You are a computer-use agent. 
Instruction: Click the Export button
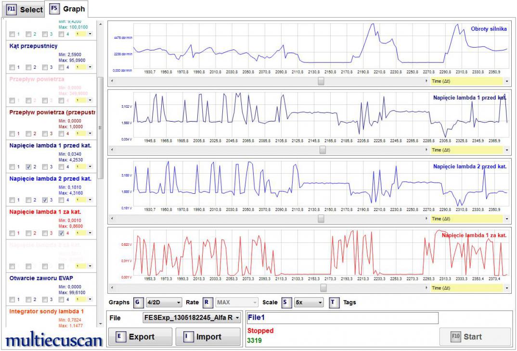pos(140,337)
